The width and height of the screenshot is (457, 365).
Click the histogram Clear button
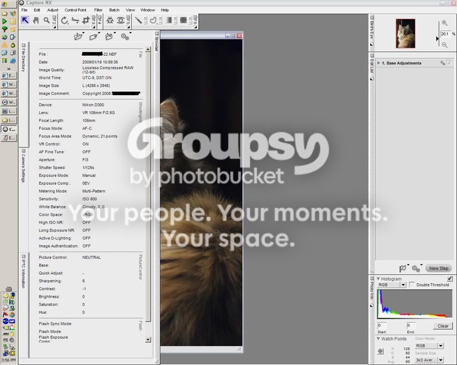click(x=443, y=326)
